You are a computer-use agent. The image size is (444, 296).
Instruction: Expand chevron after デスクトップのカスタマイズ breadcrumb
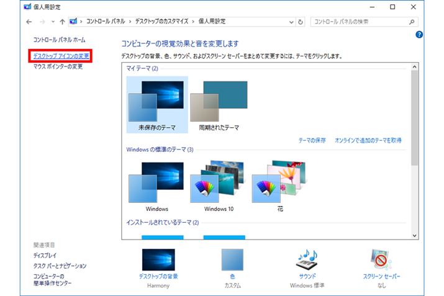(193, 22)
